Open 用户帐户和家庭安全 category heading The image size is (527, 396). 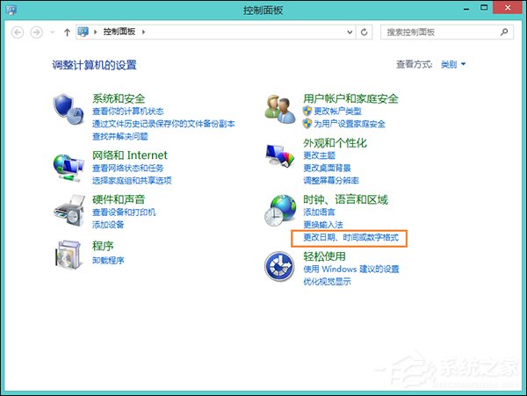click(350, 98)
